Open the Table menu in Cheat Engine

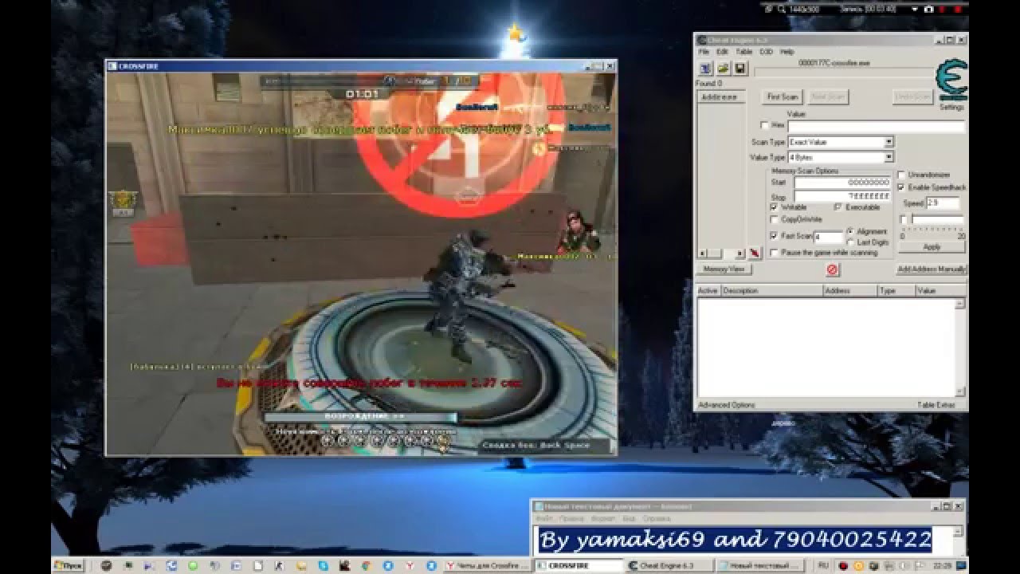point(743,52)
